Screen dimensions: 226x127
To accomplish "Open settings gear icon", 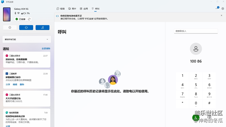I will 223,8.
